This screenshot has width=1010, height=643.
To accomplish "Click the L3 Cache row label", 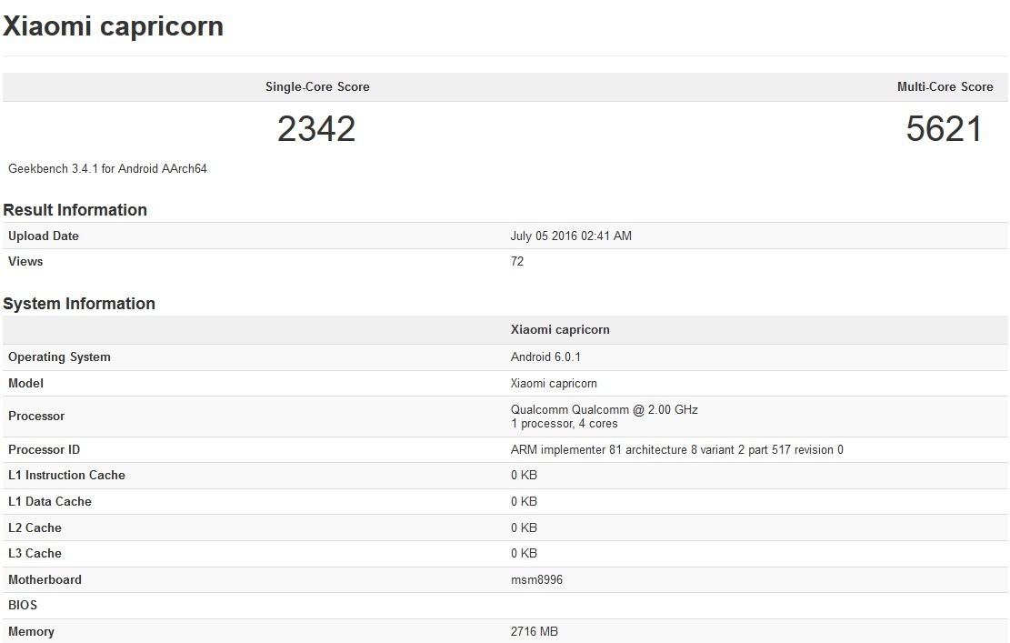I will [x=35, y=554].
